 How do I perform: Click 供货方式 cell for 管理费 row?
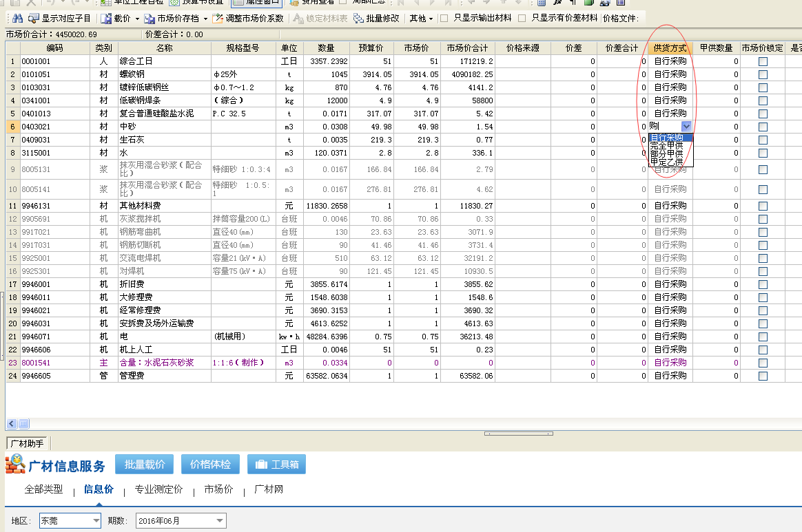670,376
